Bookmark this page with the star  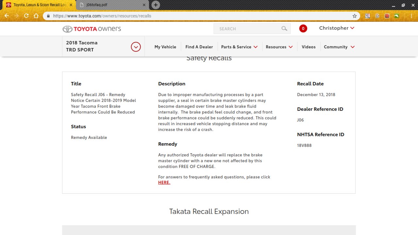(355, 16)
